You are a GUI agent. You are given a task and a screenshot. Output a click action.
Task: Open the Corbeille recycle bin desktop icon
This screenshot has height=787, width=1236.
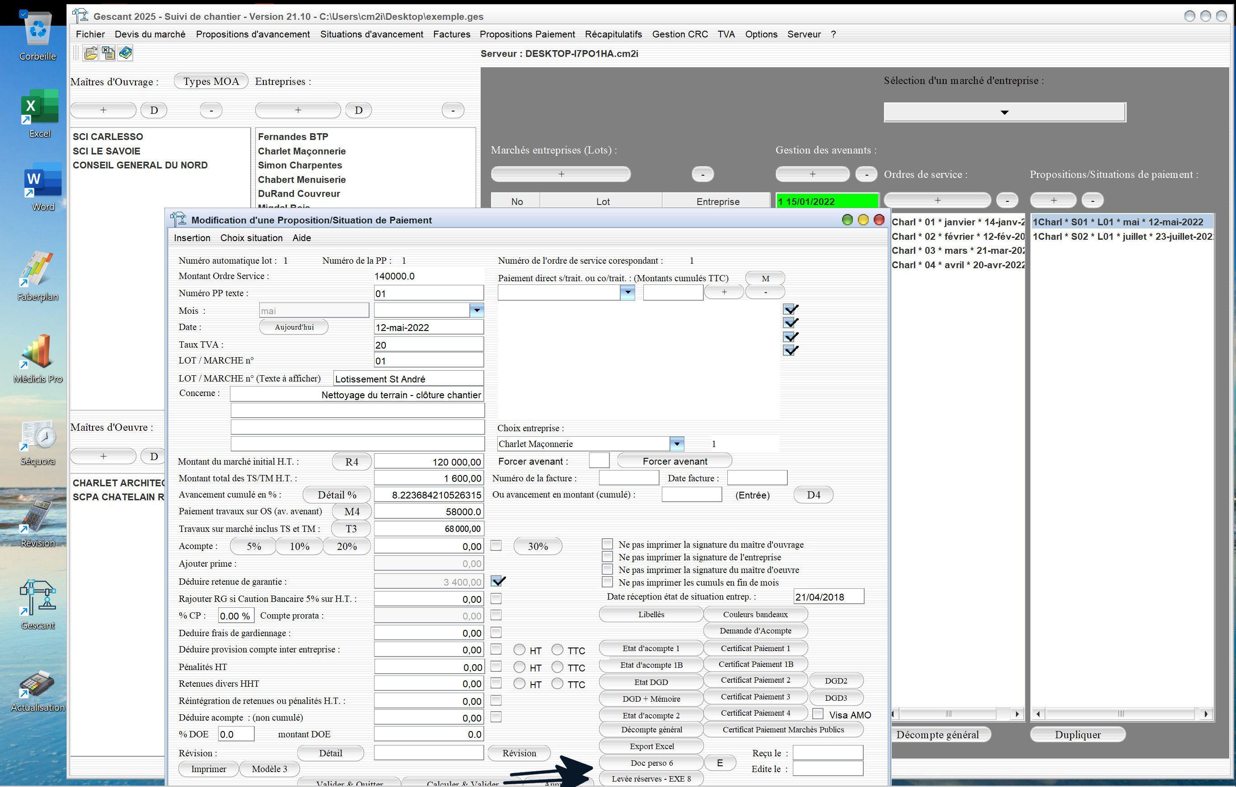pos(38,35)
